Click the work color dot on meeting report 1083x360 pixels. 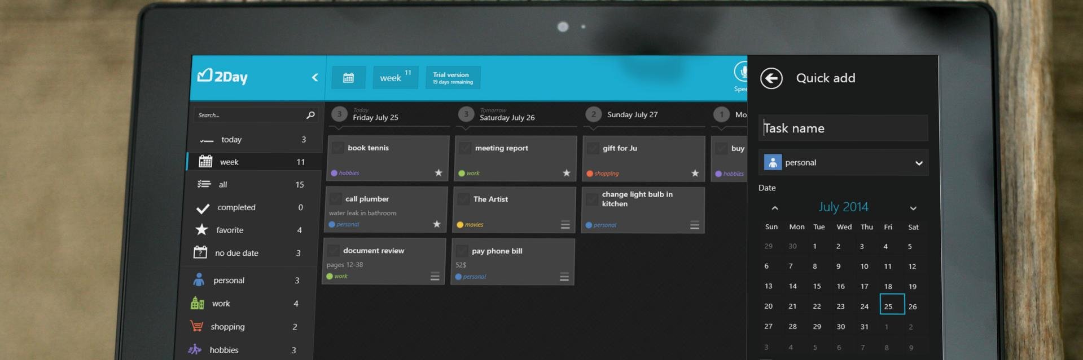pyautogui.click(x=462, y=173)
